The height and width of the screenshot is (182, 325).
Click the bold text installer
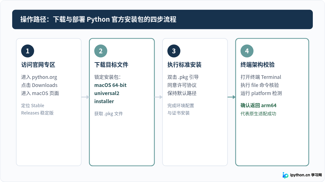click(104, 101)
